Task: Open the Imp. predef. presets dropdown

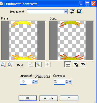Action: pos(66,12)
